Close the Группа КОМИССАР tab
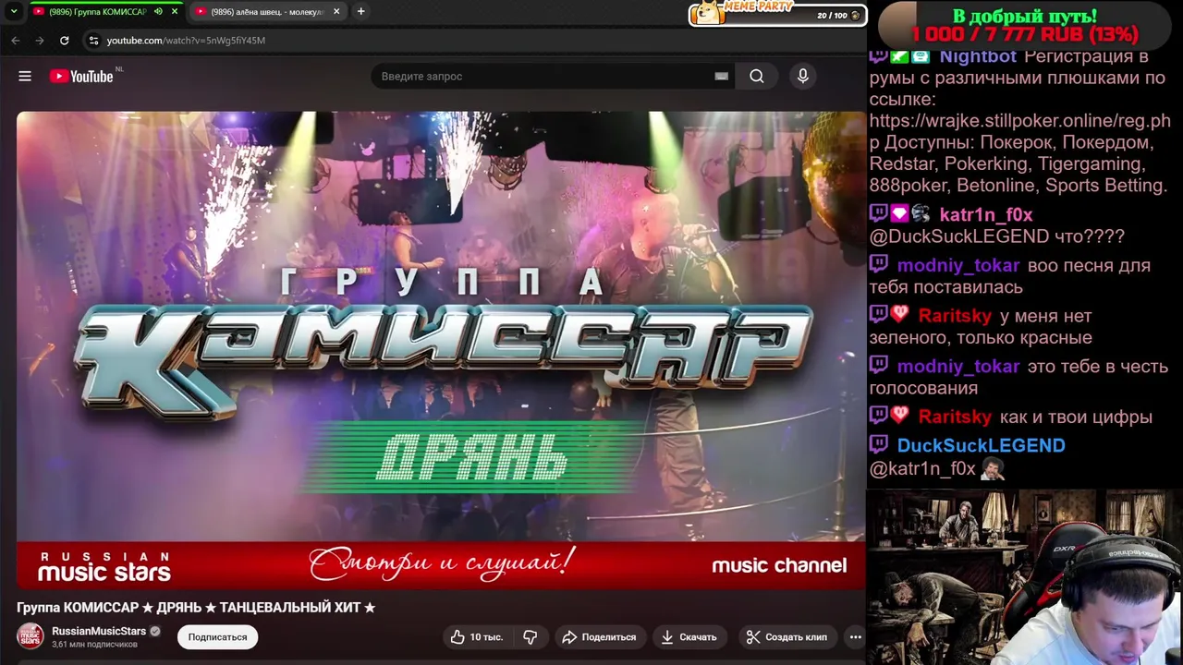 point(174,12)
